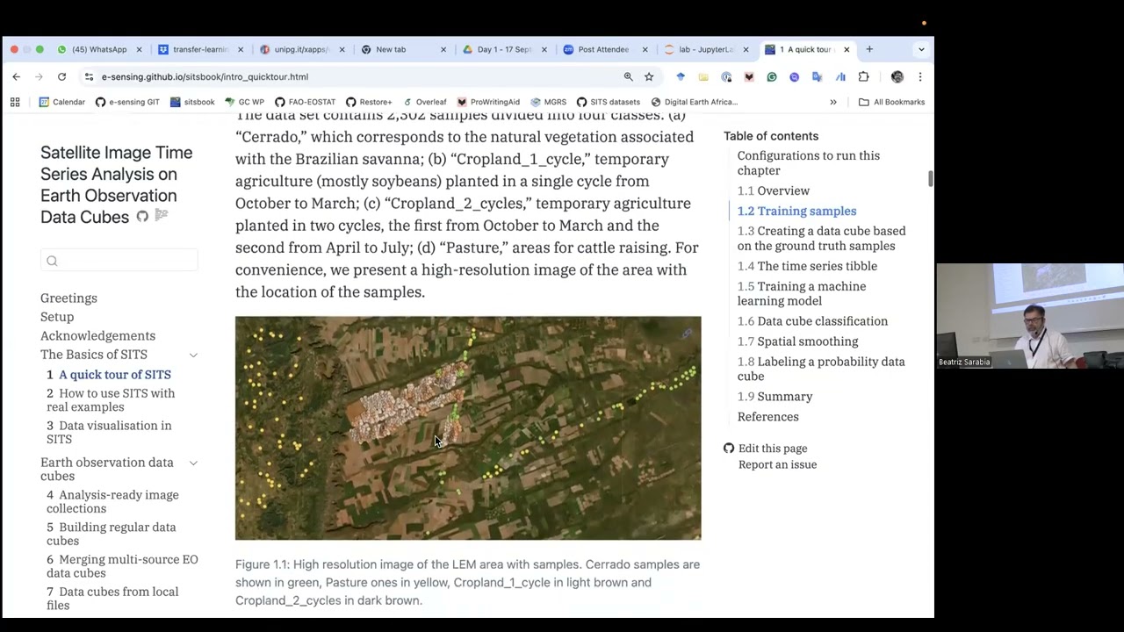Open the ProWritingAid bookmark
The height and width of the screenshot is (632, 1124).
488,102
